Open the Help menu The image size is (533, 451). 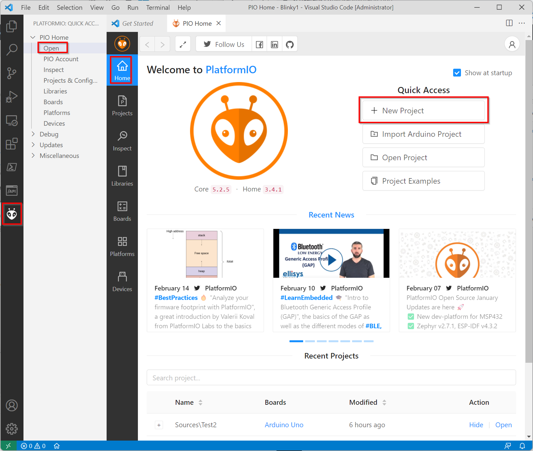tap(184, 7)
